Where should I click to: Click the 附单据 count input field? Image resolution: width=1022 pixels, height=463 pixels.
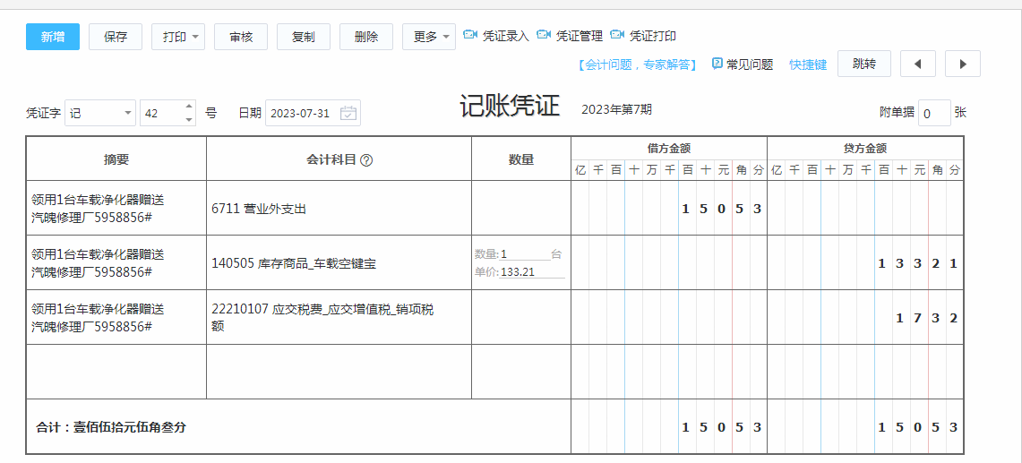[x=933, y=113]
